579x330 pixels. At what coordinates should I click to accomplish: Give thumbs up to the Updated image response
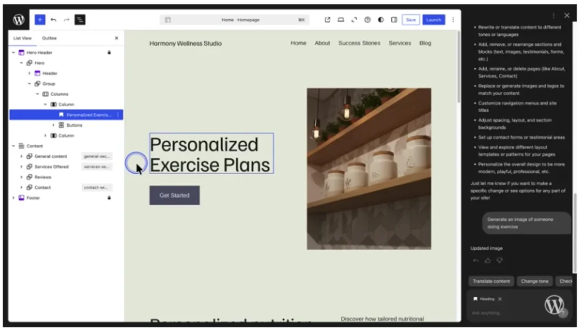pos(487,260)
